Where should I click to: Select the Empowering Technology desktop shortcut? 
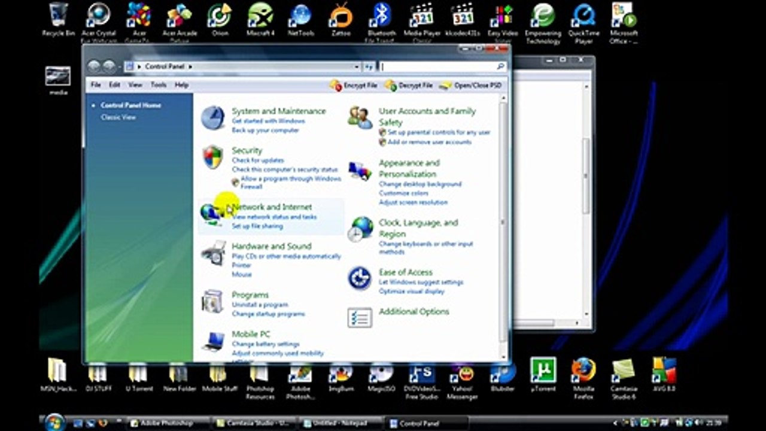click(x=543, y=23)
